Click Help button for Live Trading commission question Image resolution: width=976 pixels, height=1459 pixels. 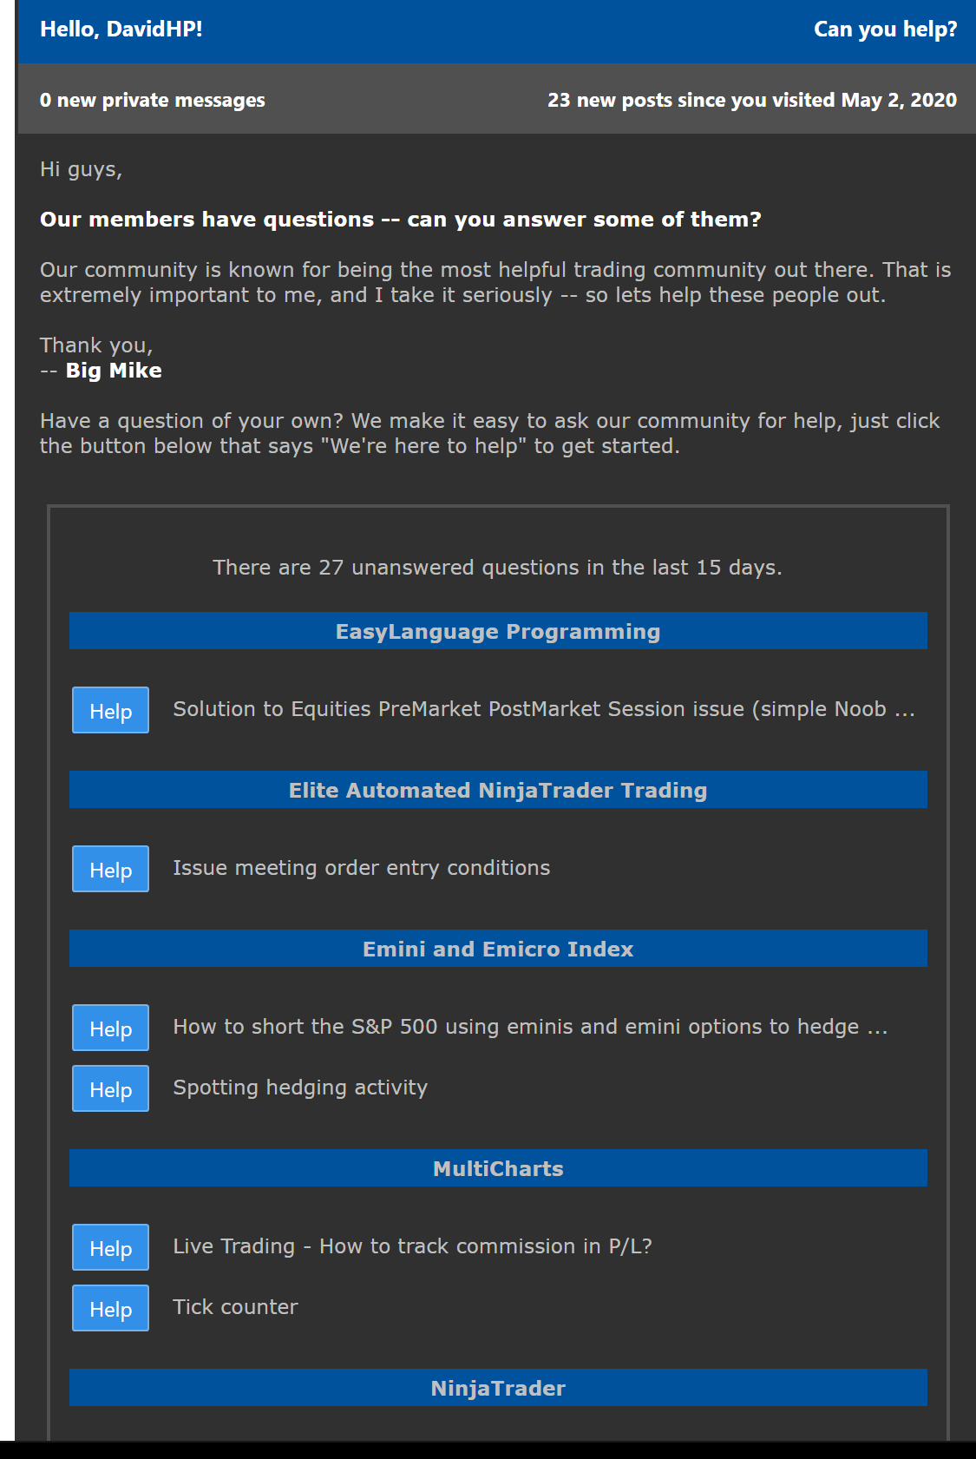pos(110,1247)
